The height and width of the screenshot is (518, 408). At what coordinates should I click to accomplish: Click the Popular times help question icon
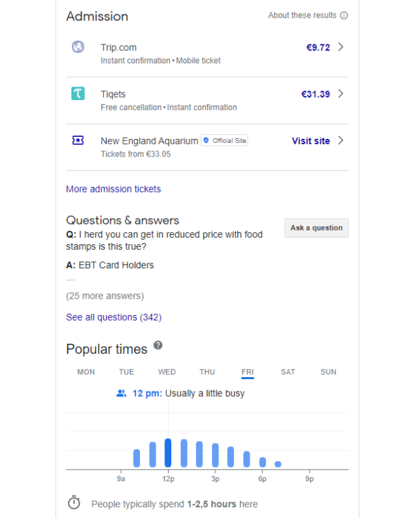point(158,346)
